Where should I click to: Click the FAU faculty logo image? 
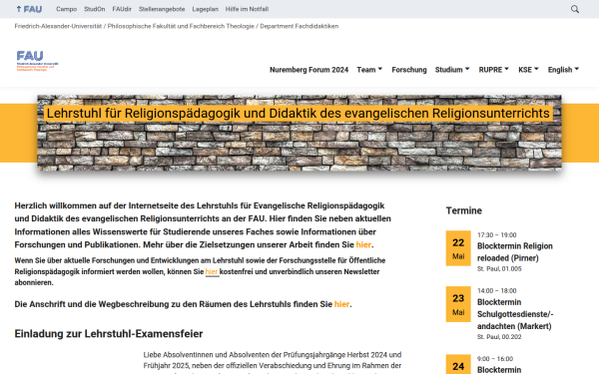(38, 61)
